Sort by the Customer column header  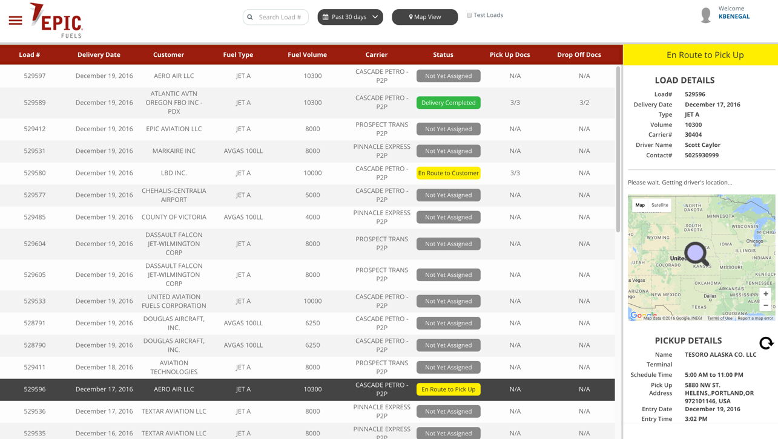tap(168, 54)
